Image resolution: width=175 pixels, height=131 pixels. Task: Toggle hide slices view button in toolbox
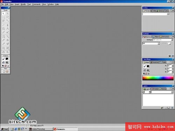(4, 72)
